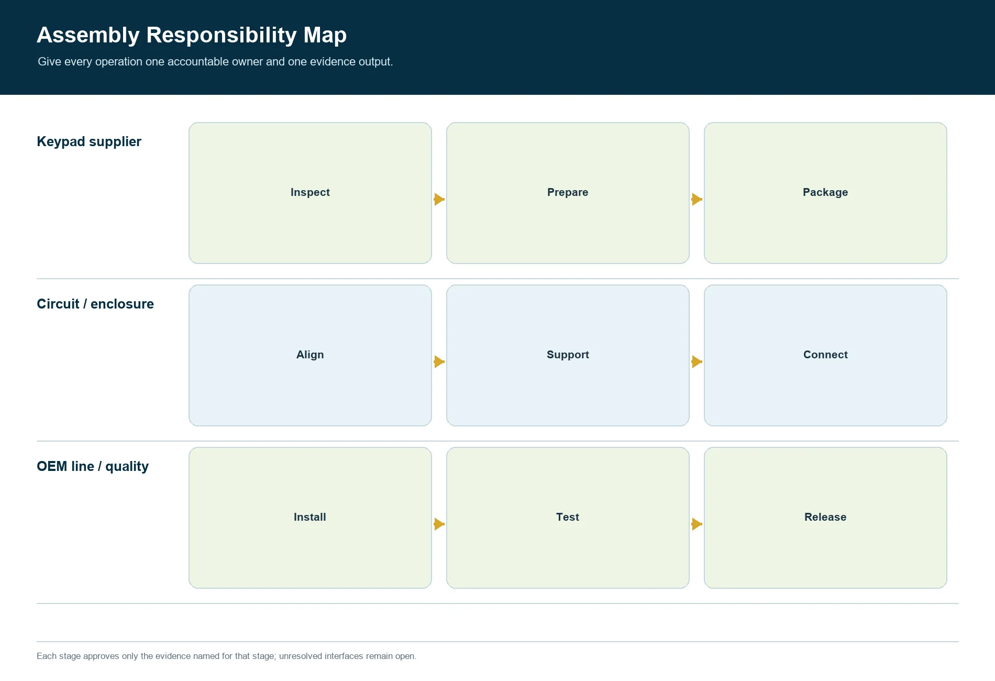Click the "Assembly Responsibility Map" title
This screenshot has height=681, width=995.
192,35
